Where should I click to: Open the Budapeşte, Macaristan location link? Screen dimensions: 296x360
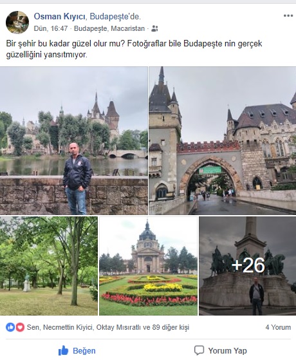(x=109, y=29)
